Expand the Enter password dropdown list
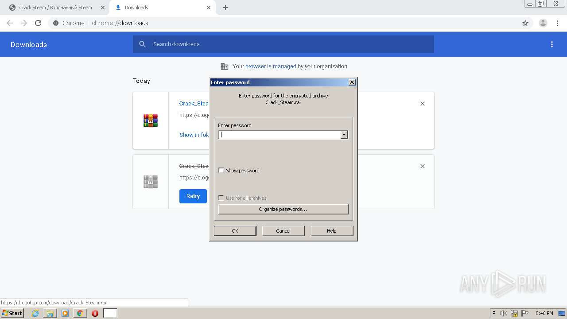This screenshot has height=319, width=567. [x=344, y=135]
